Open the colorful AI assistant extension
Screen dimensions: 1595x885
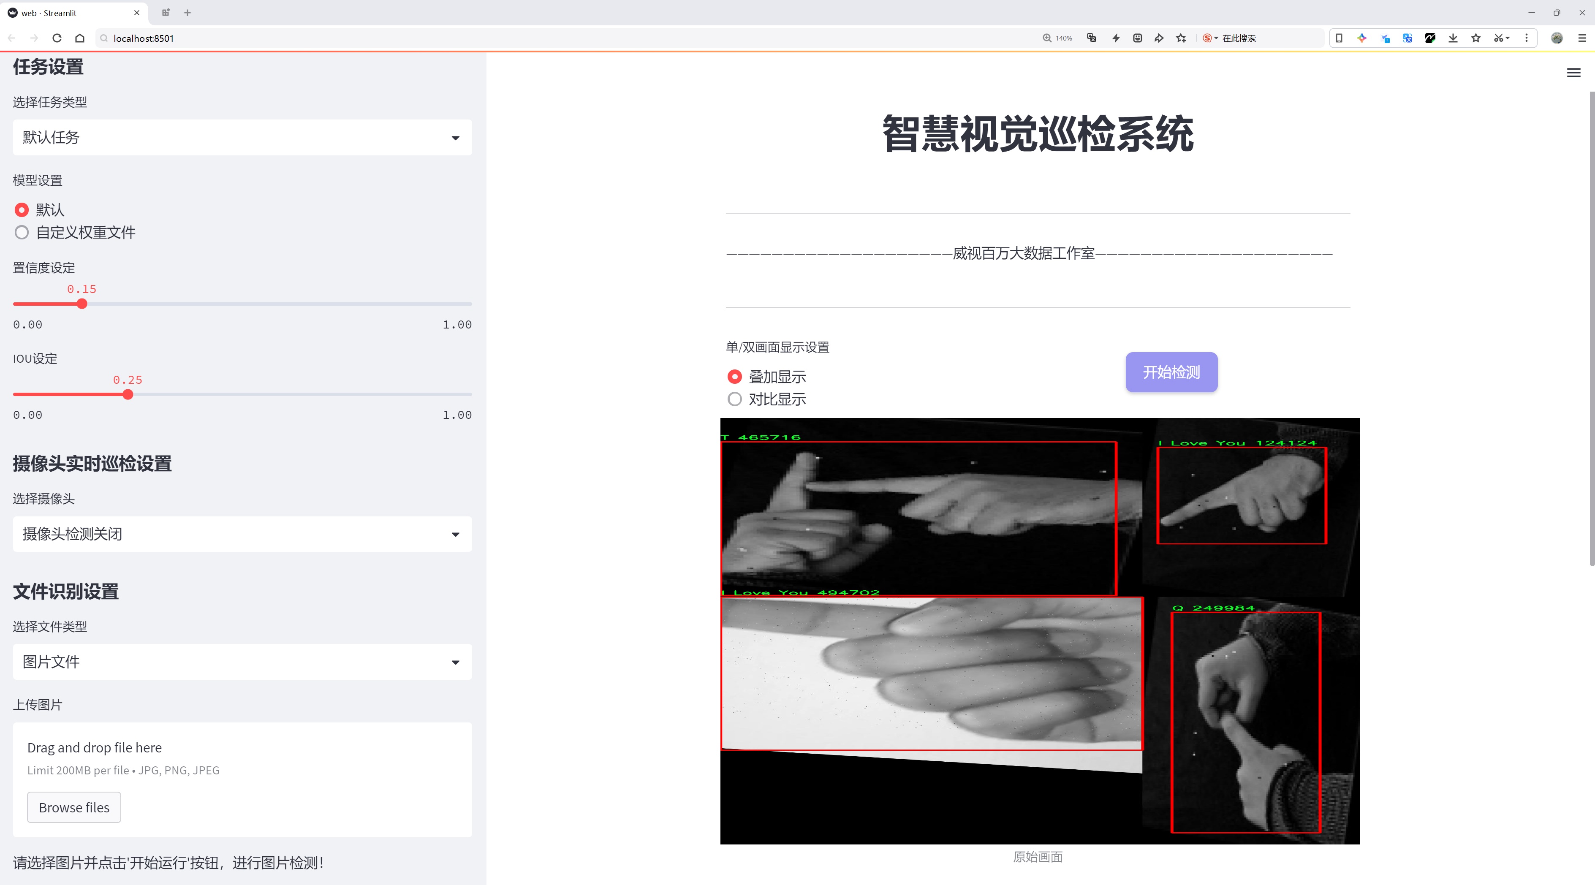pyautogui.click(x=1362, y=38)
